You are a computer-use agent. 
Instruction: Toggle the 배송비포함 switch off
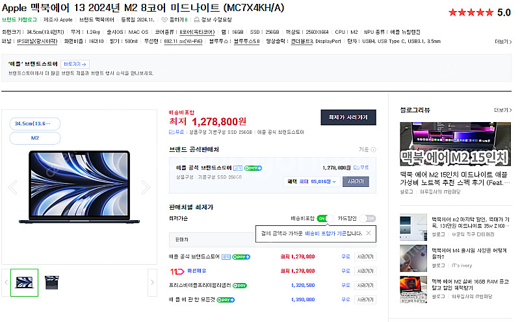[x=325, y=219]
